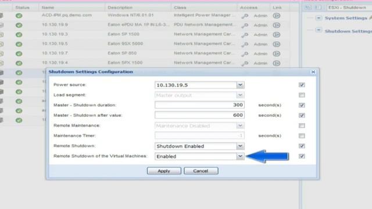Sort by the Status column header
This screenshot has width=372, height=209.
[22, 8]
